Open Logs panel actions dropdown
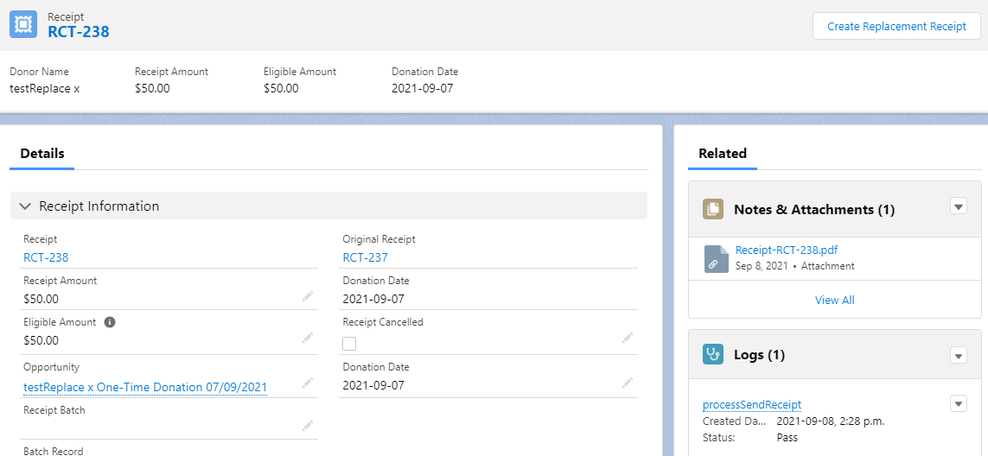This screenshot has height=456, width=988. click(959, 356)
